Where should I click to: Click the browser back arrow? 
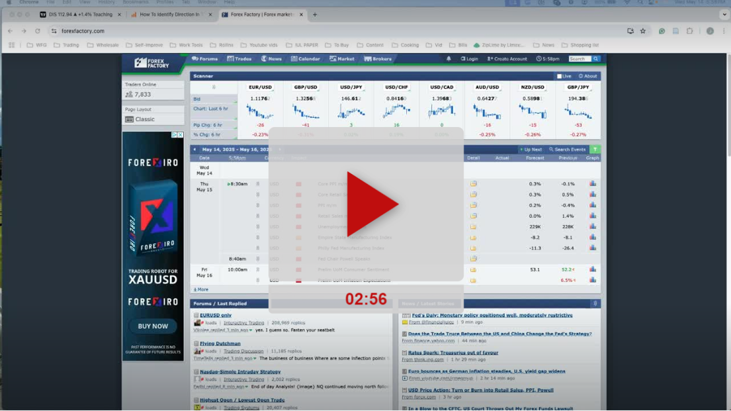pyautogui.click(x=11, y=31)
